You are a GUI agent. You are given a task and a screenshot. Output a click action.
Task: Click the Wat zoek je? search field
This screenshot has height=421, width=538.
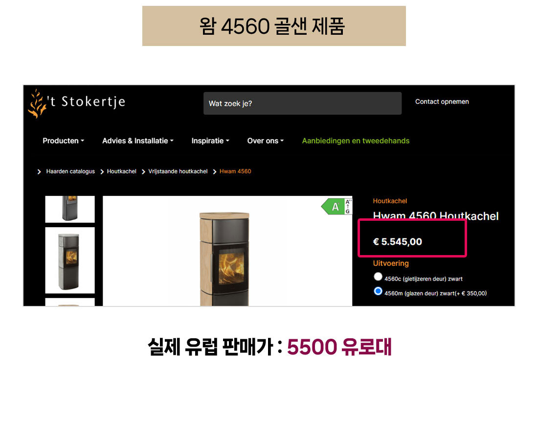(x=302, y=103)
